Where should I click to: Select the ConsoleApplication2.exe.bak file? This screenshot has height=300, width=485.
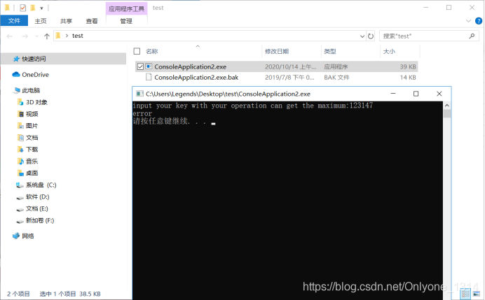click(x=196, y=77)
